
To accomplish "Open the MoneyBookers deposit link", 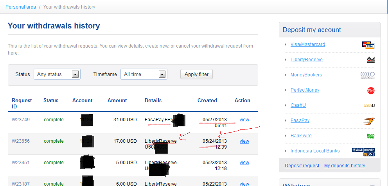I will pyautogui.click(x=306, y=75).
